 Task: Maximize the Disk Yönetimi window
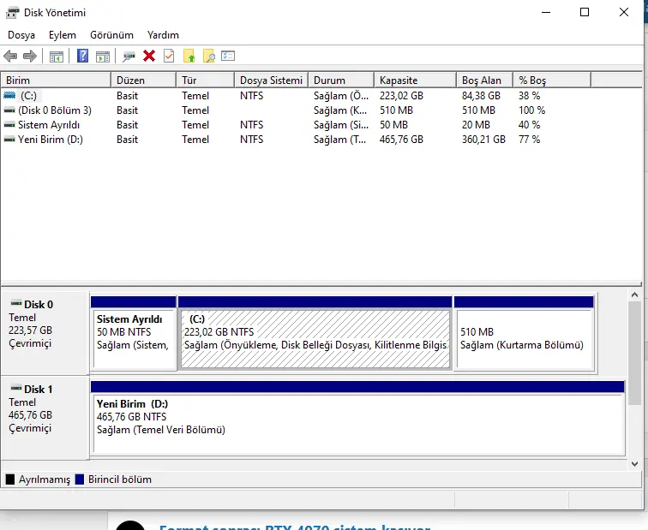click(x=585, y=12)
